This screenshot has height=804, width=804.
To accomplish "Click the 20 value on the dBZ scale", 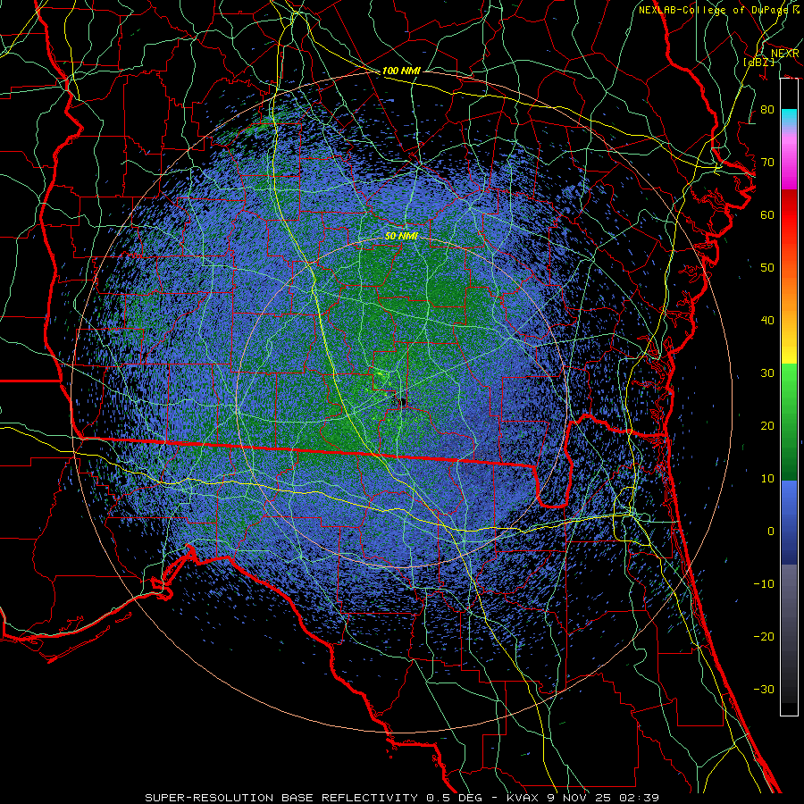I will pyautogui.click(x=767, y=425).
